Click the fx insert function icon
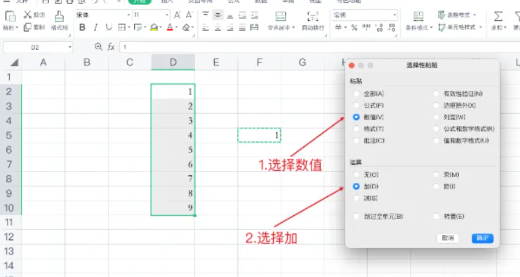Image resolution: width=520 pixels, height=277 pixels. point(111,46)
